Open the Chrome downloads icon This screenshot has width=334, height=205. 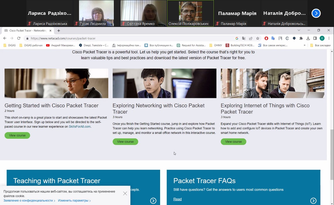click(x=308, y=38)
